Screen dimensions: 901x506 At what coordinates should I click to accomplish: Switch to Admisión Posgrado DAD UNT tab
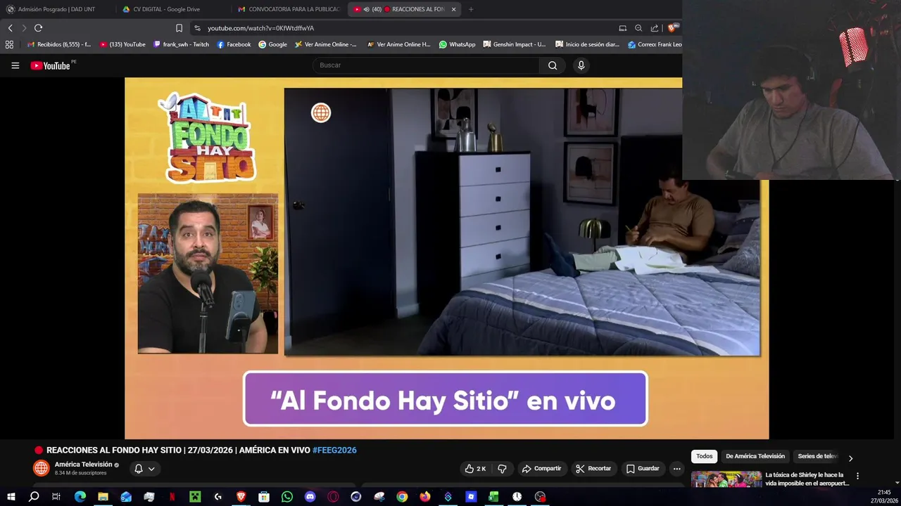coord(56,9)
